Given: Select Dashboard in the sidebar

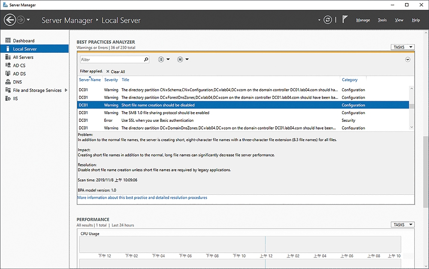Looking at the screenshot, I should coord(34,40).
